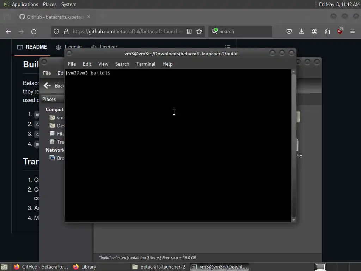Switch to the Library taskbar window
Viewport: 361px width, 271px height.
coord(85,267)
